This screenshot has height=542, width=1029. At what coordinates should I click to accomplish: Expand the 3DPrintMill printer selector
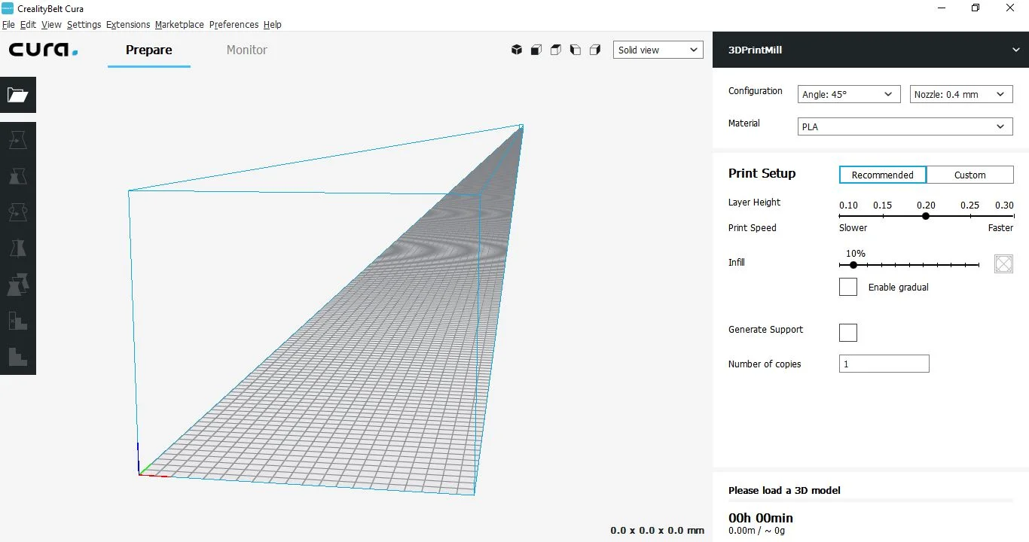tap(871, 50)
